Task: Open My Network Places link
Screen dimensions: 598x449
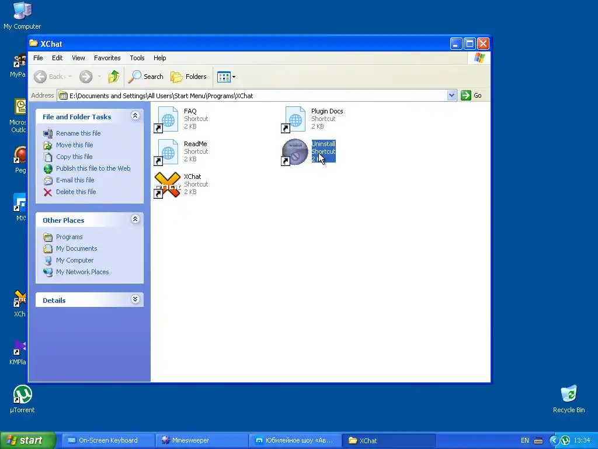Action: pyautogui.click(x=82, y=272)
